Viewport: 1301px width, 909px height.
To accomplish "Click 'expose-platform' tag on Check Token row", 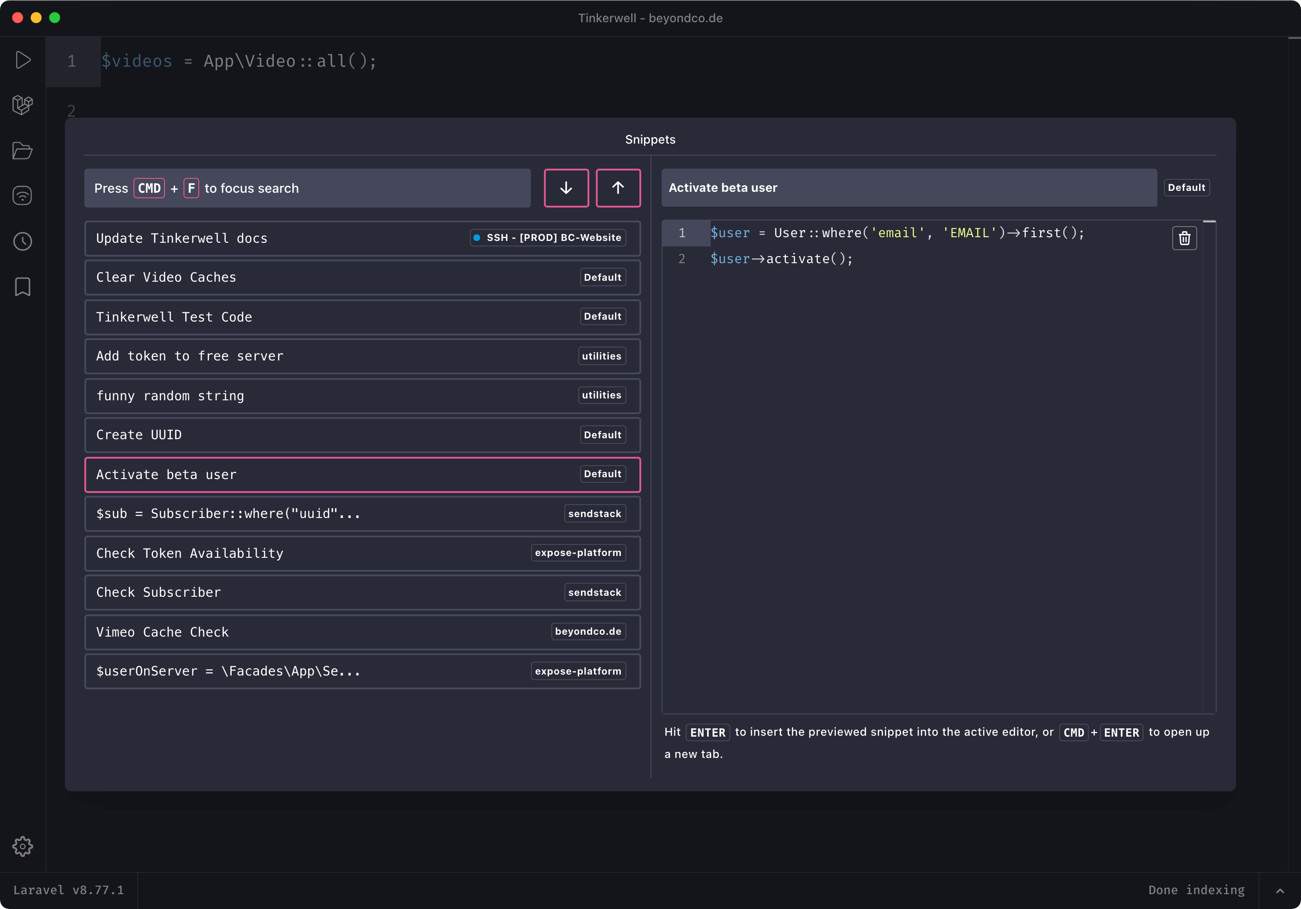I will point(578,553).
